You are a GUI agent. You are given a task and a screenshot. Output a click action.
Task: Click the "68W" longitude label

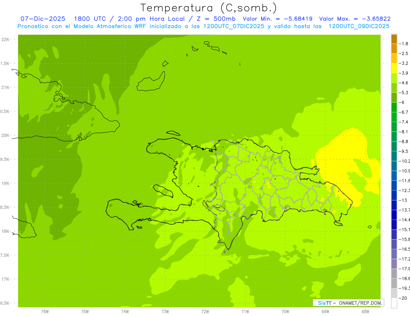click(365, 311)
